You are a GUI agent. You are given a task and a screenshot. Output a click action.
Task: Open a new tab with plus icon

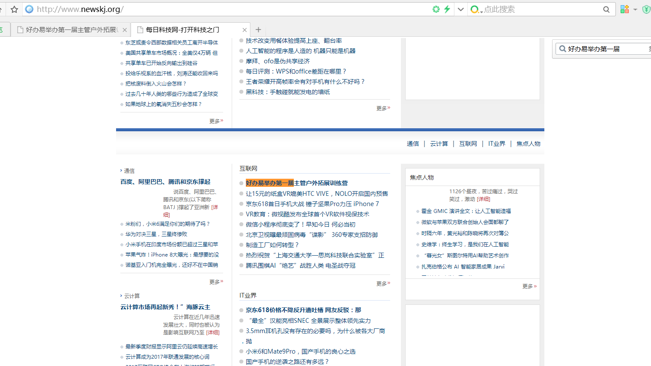pyautogui.click(x=258, y=30)
